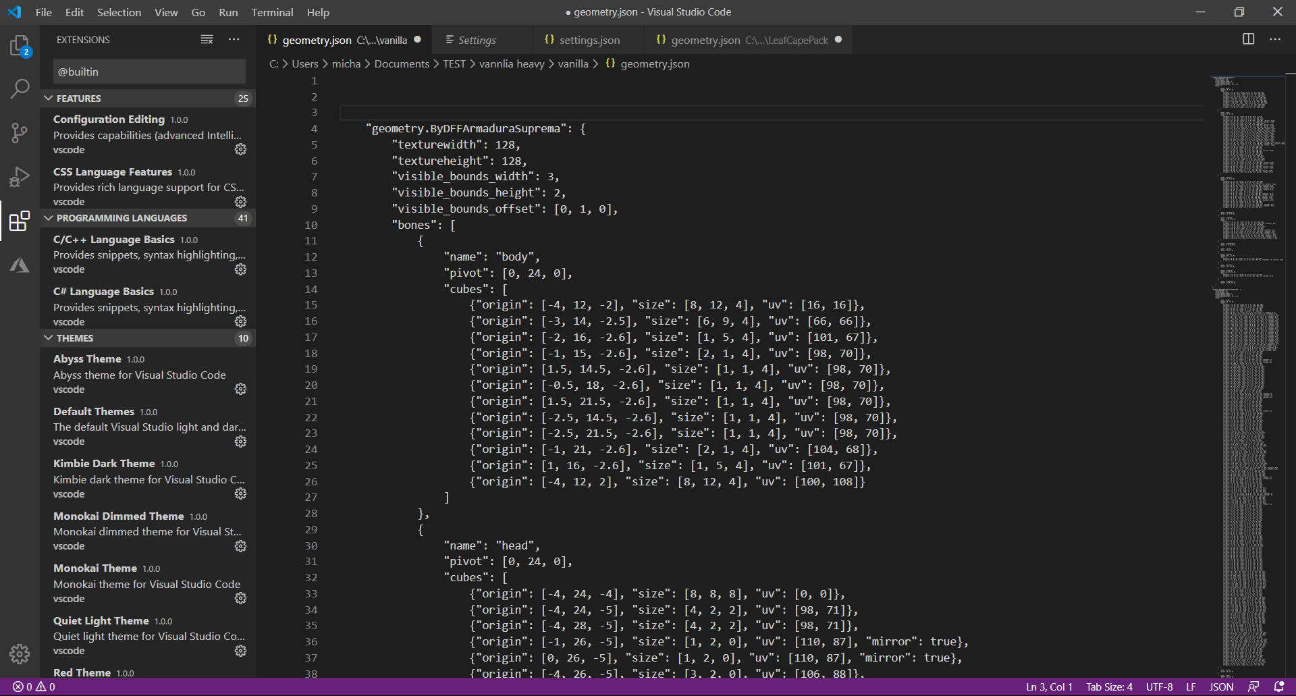Open notifications bell in status bar
Screen dimensions: 1296x696
click(1278, 687)
